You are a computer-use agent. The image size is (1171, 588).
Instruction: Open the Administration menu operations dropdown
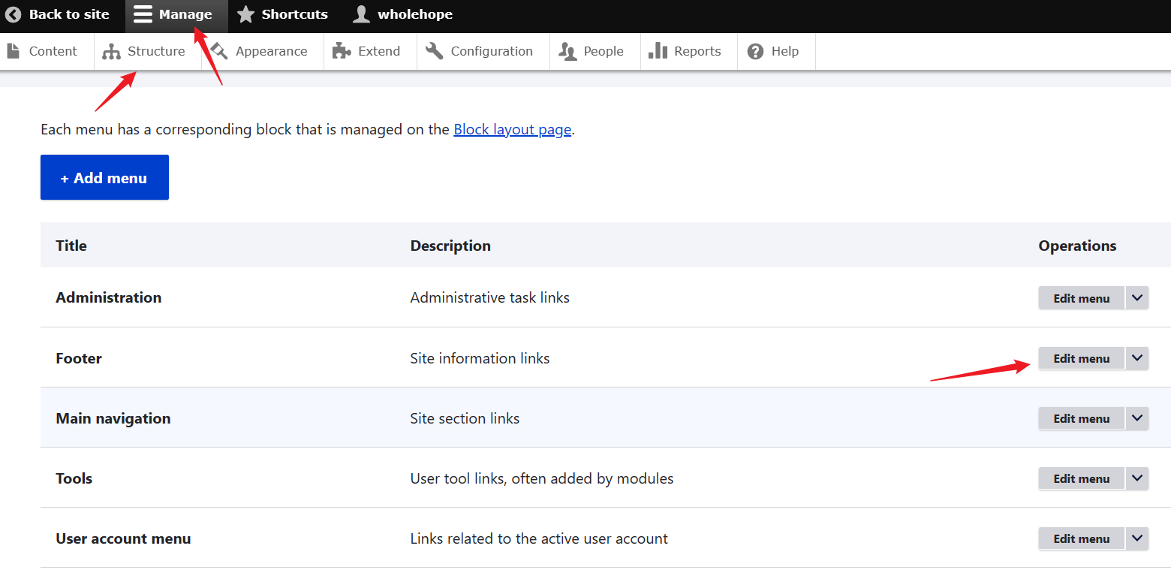pos(1136,297)
